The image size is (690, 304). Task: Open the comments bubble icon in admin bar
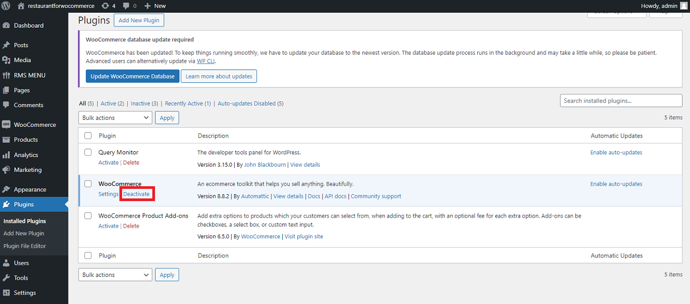pyautogui.click(x=126, y=6)
